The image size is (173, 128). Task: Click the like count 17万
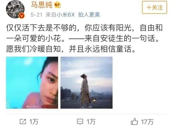147,122
